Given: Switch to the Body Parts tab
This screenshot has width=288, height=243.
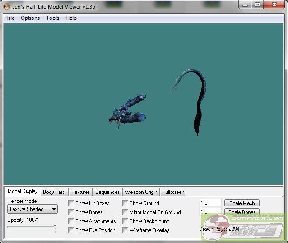Looking at the screenshot, I should pyautogui.click(x=54, y=192).
